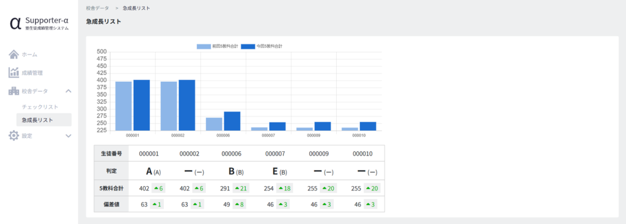Open the 成績管理 chart icon

(13, 73)
